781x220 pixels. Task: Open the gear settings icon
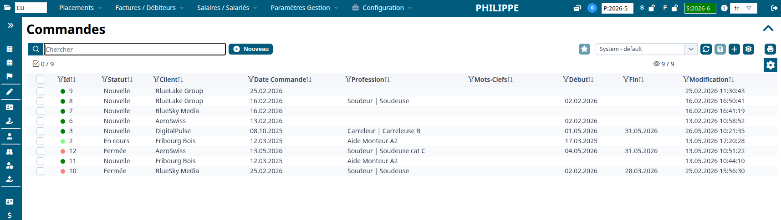tap(771, 65)
